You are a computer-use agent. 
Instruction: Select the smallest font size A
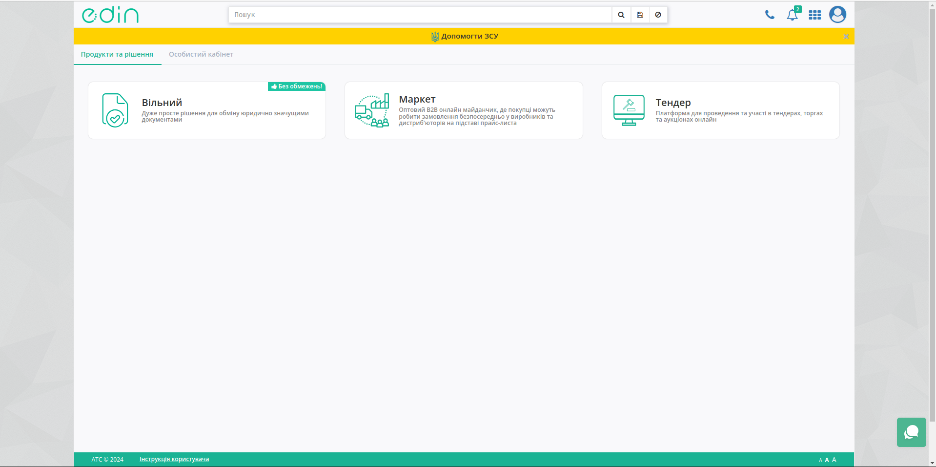(820, 460)
